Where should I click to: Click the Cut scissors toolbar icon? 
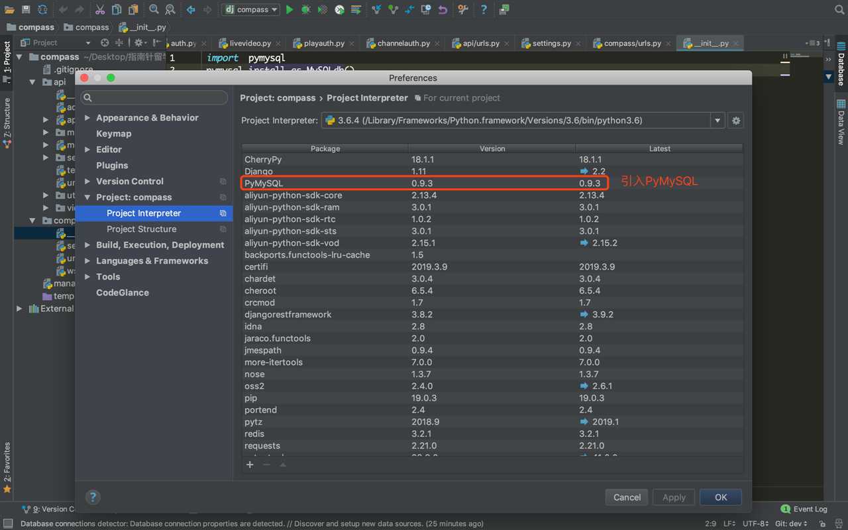point(99,9)
